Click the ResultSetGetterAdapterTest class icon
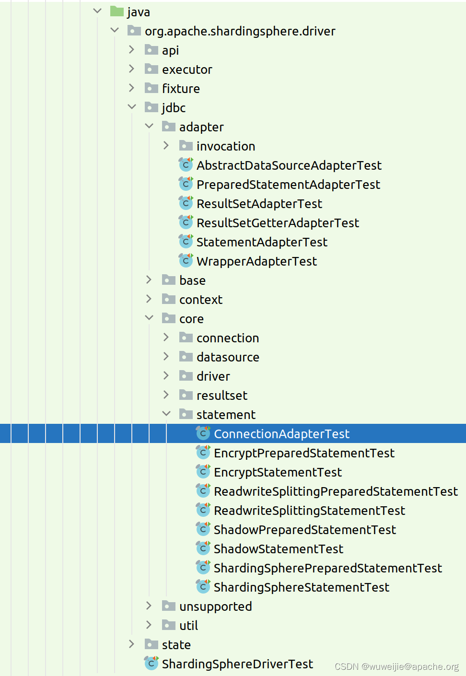This screenshot has height=676, width=466. click(186, 222)
